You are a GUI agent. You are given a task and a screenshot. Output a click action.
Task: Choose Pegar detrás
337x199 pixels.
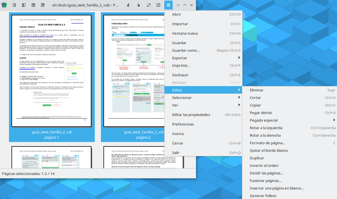point(290,113)
